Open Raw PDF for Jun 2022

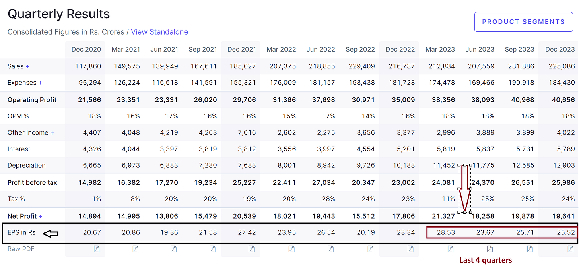[x=331, y=249]
